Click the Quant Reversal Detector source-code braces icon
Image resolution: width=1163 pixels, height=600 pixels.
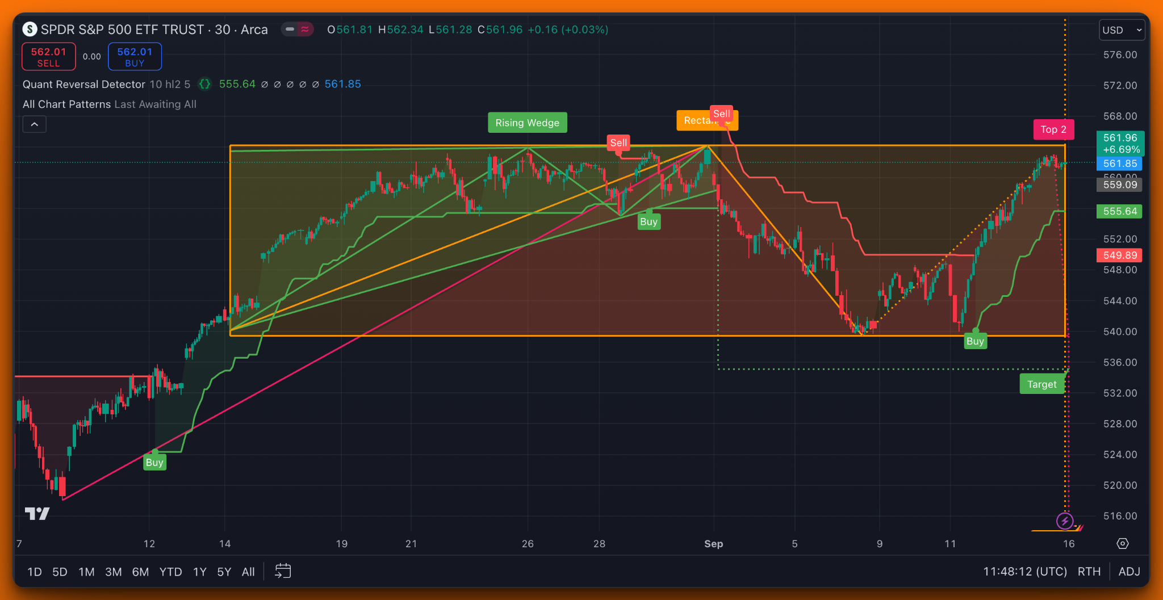pyautogui.click(x=204, y=84)
